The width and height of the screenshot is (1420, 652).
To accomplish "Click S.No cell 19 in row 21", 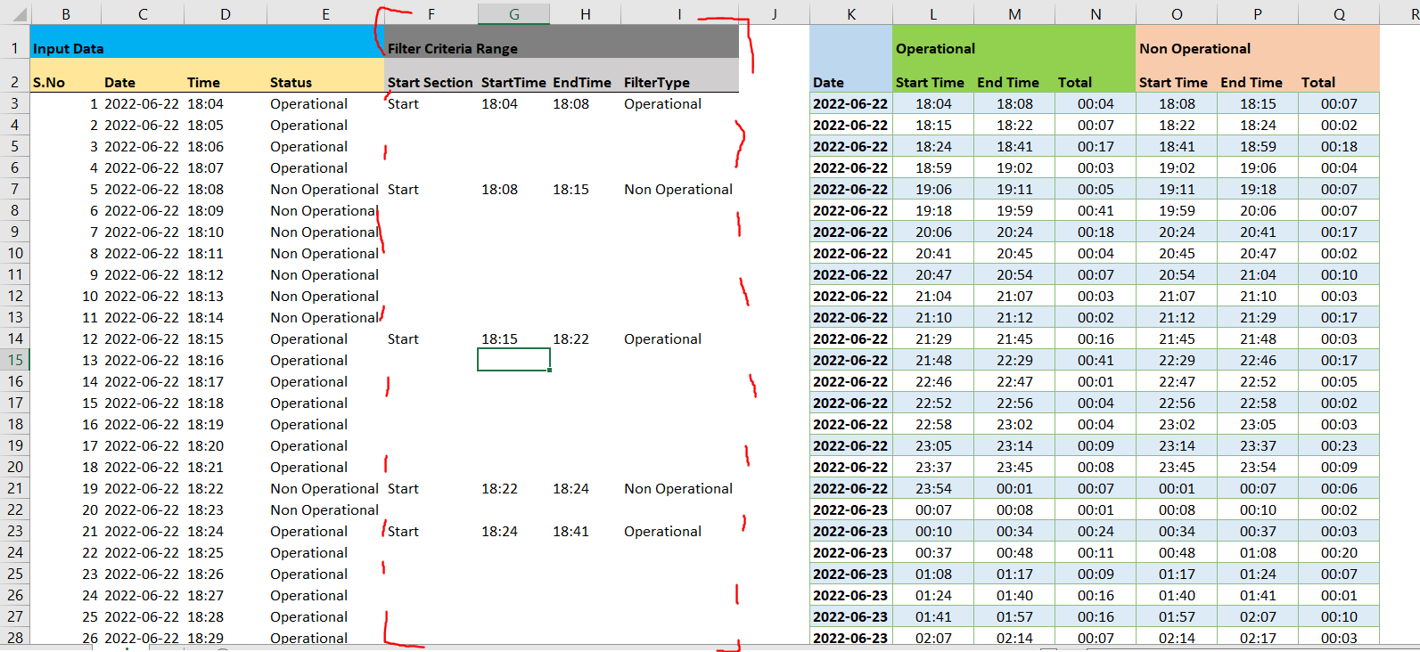I will [66, 488].
